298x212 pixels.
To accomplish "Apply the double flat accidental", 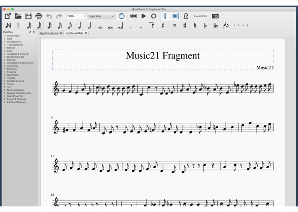I will [216, 25].
